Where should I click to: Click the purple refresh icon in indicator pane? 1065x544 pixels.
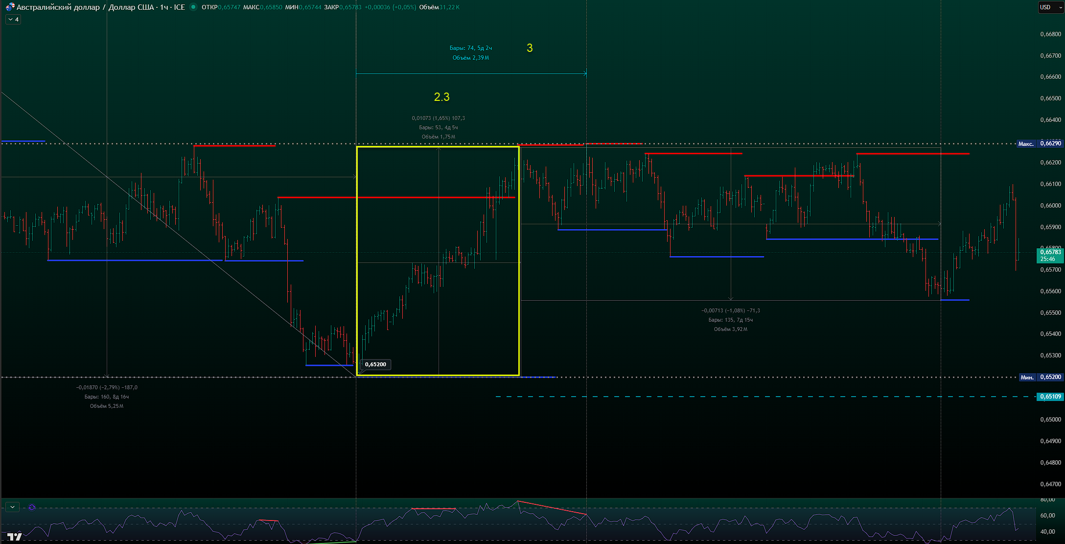tap(32, 507)
